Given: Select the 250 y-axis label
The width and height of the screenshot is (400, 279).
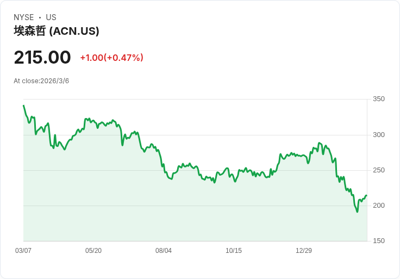Looking at the screenshot, I should [x=379, y=170].
